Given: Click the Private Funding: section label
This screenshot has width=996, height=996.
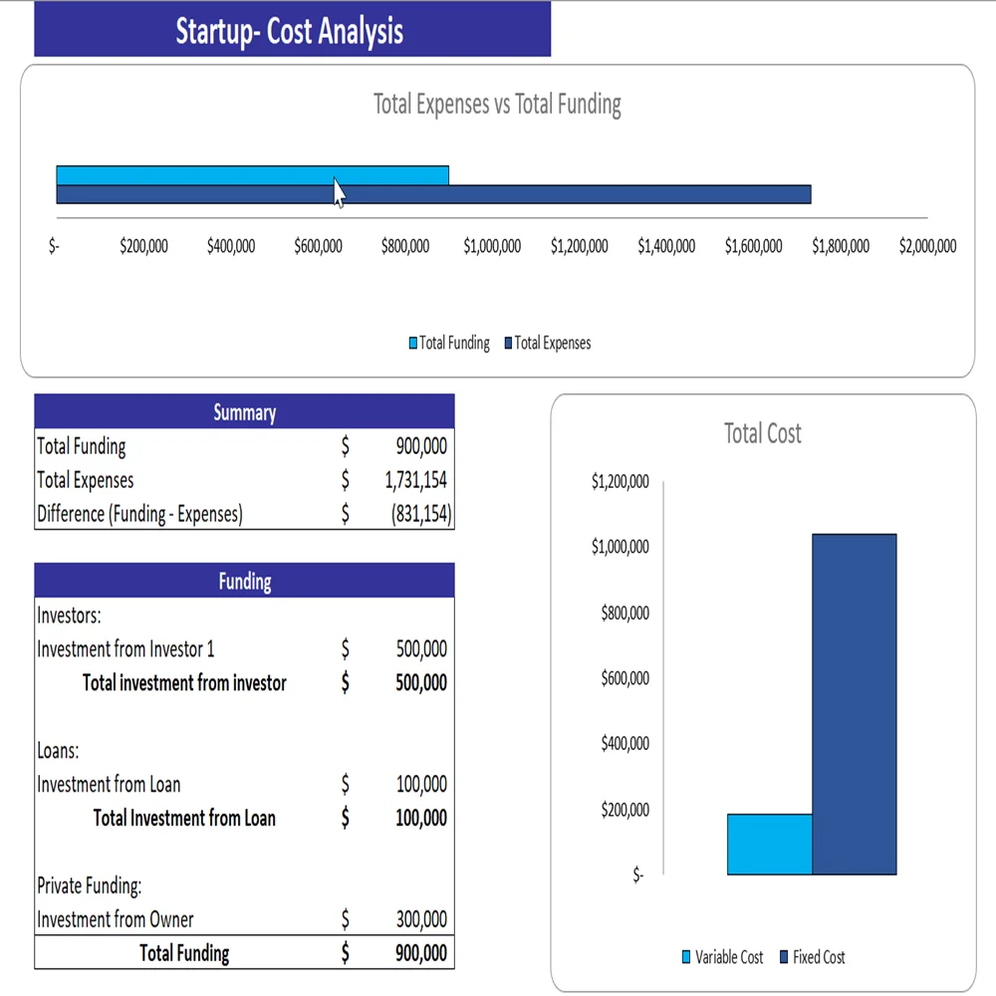Looking at the screenshot, I should (90, 885).
